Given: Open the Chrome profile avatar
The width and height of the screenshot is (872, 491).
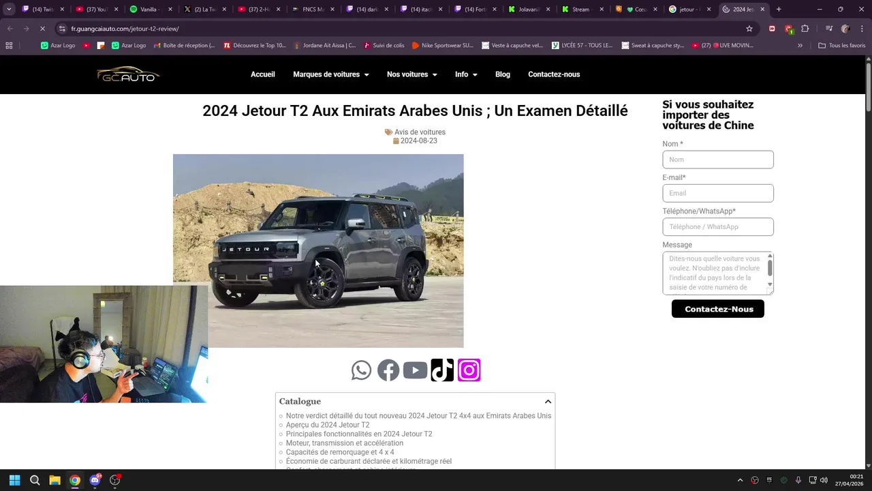Looking at the screenshot, I should 845,29.
